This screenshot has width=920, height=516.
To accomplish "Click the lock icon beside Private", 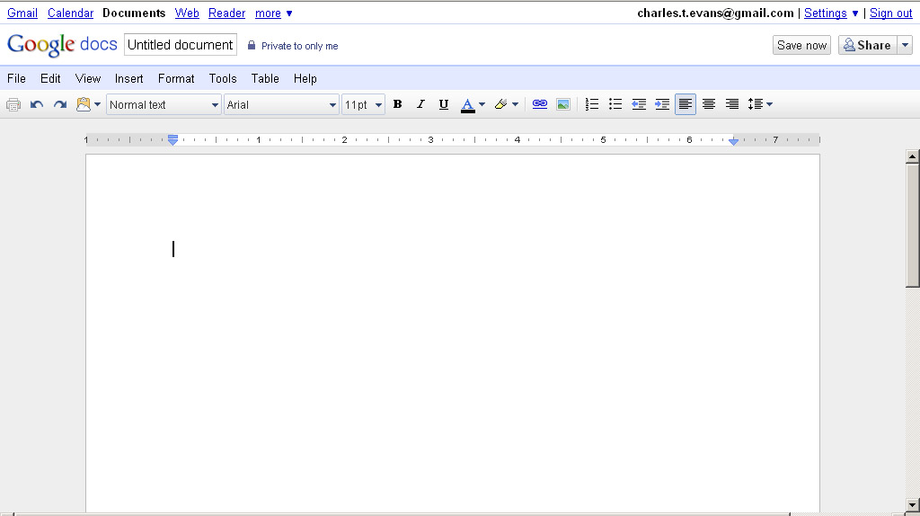I will click(252, 45).
